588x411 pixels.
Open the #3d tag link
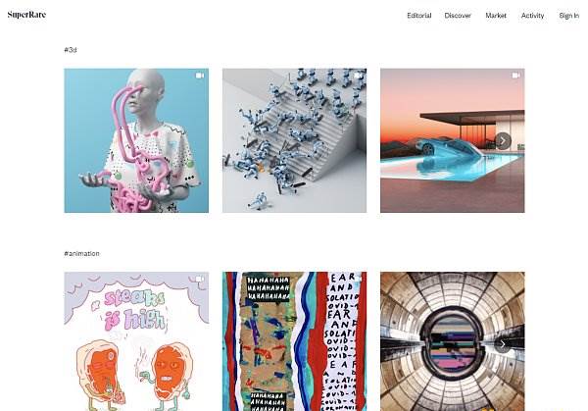(x=71, y=50)
